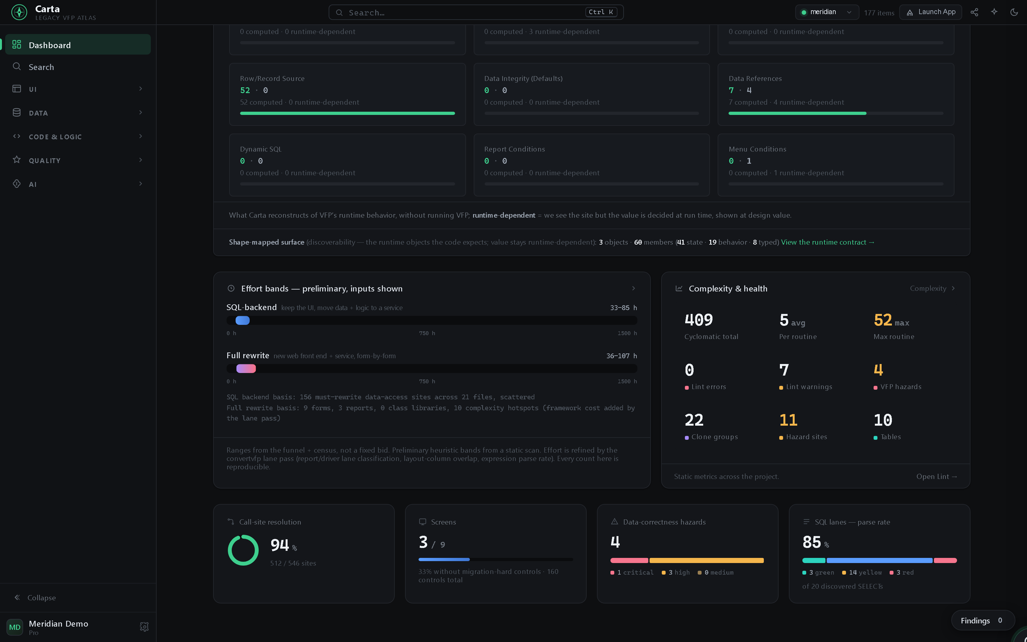
Task: Click the Data References card
Action: click(836, 94)
